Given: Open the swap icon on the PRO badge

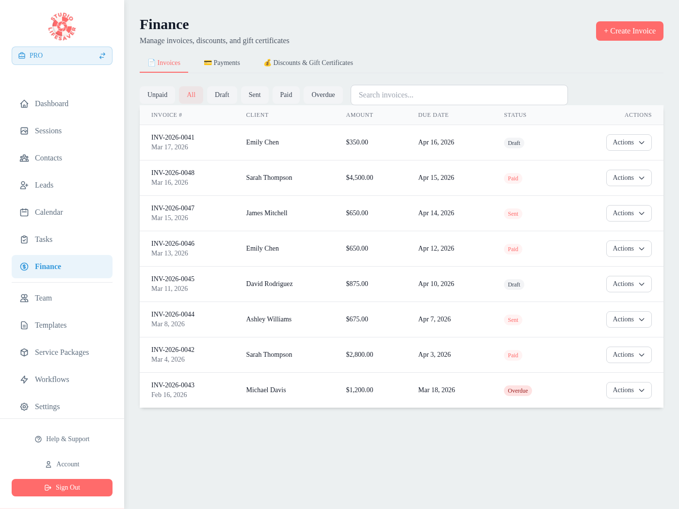Looking at the screenshot, I should [102, 56].
